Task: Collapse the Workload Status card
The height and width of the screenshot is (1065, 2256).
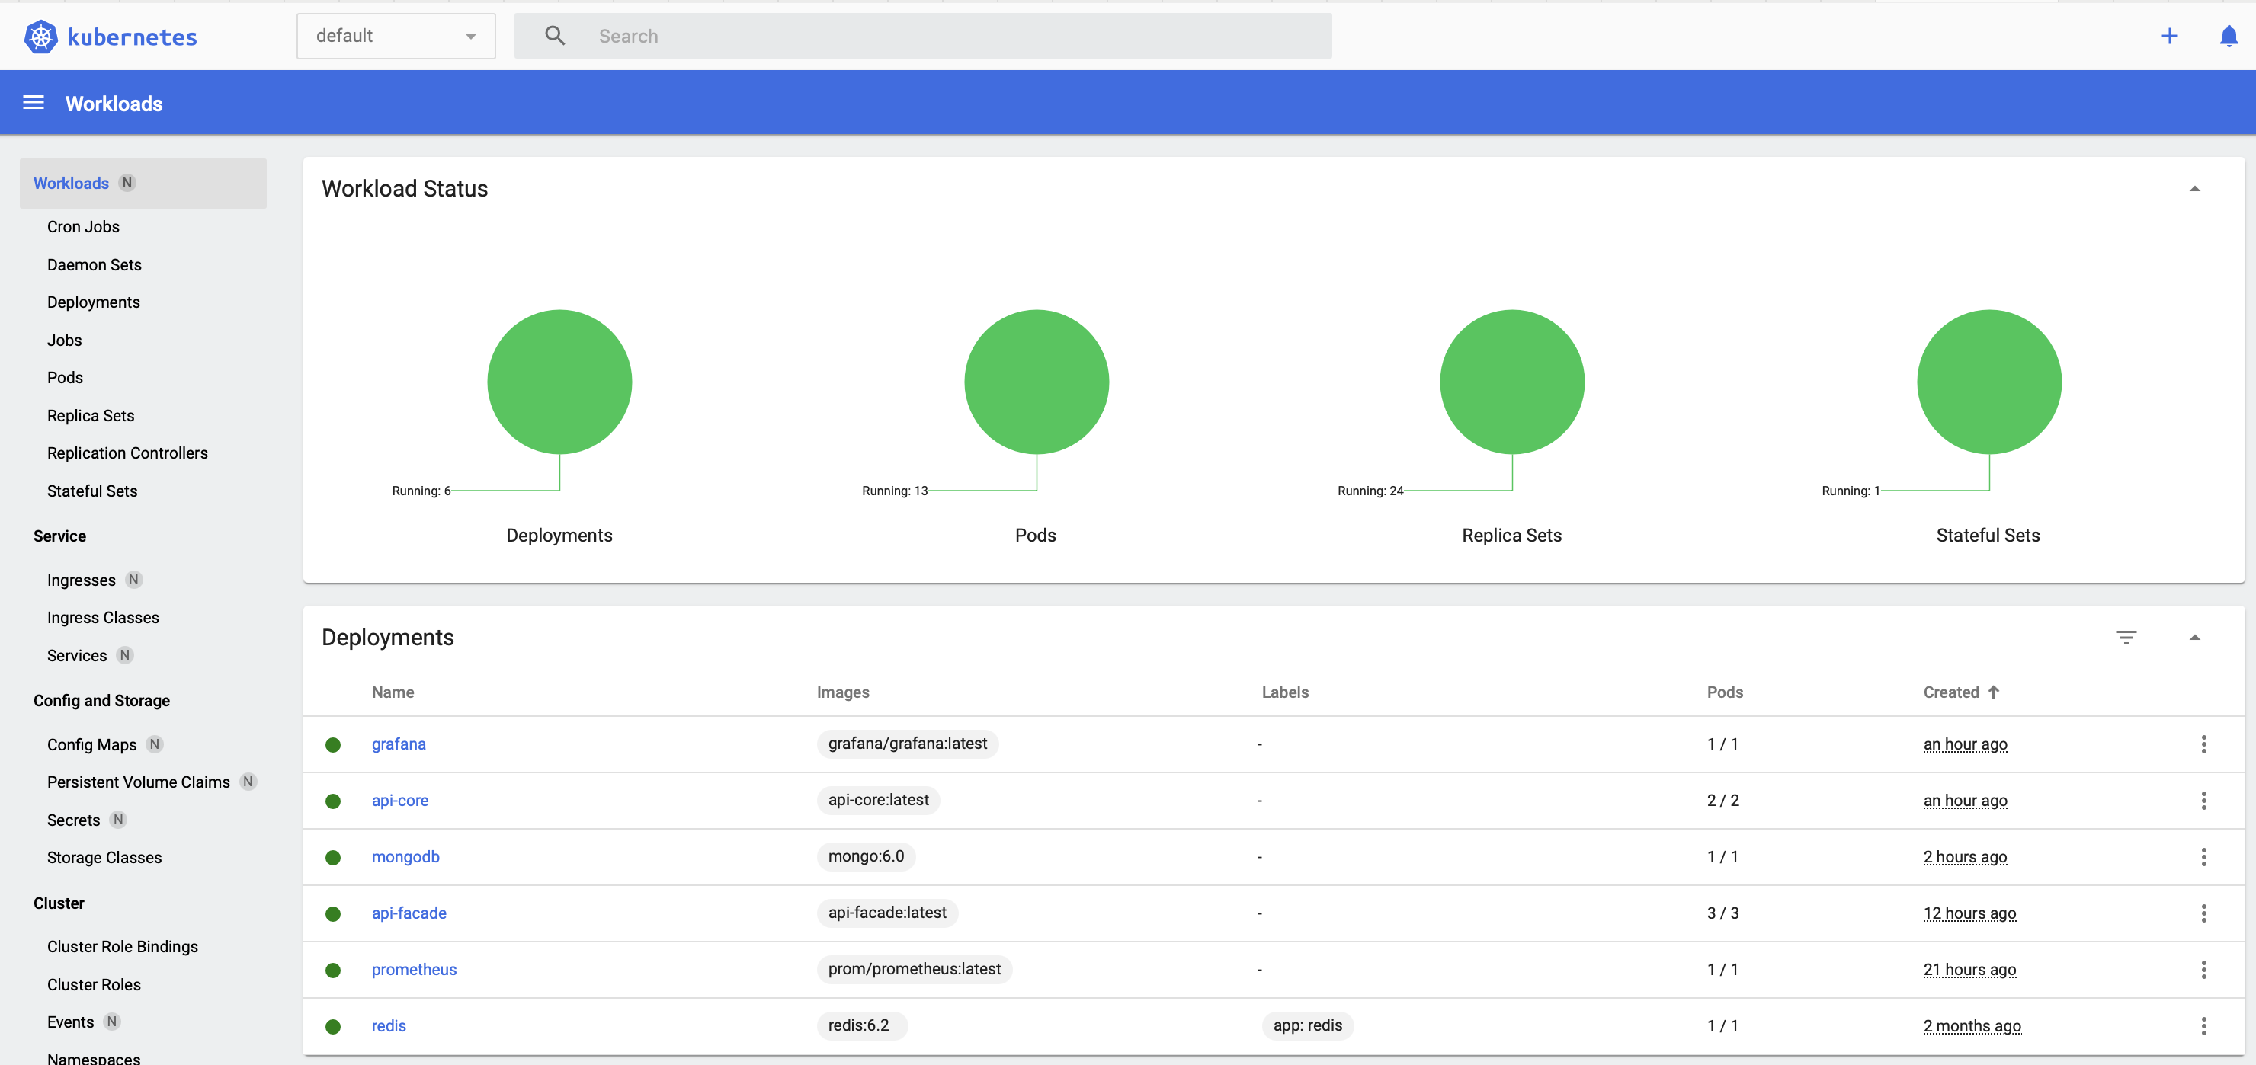Action: (x=2194, y=189)
